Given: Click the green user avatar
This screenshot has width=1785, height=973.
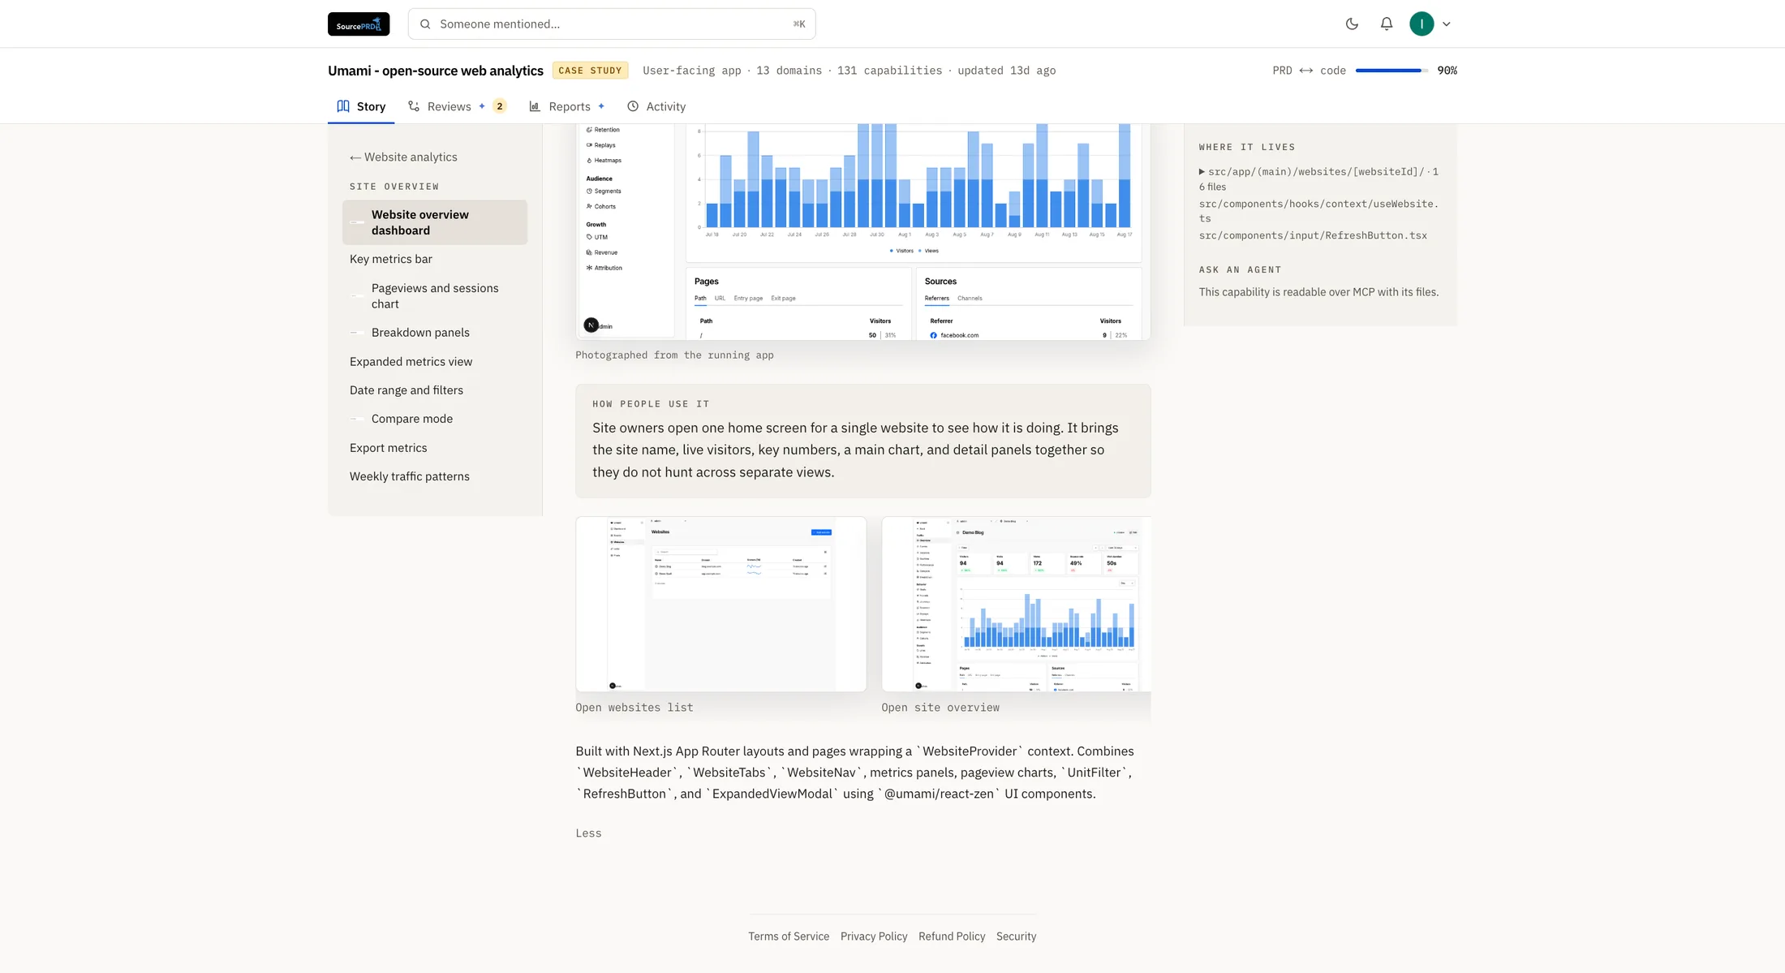Looking at the screenshot, I should [1422, 24].
